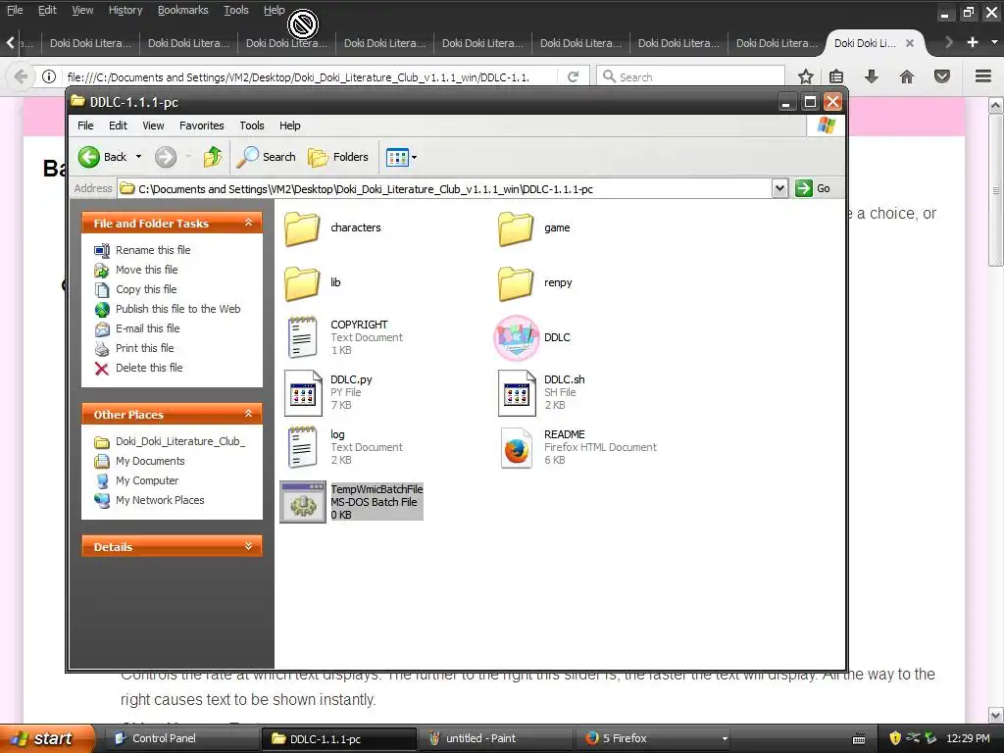Click Rename this file task

[153, 250]
